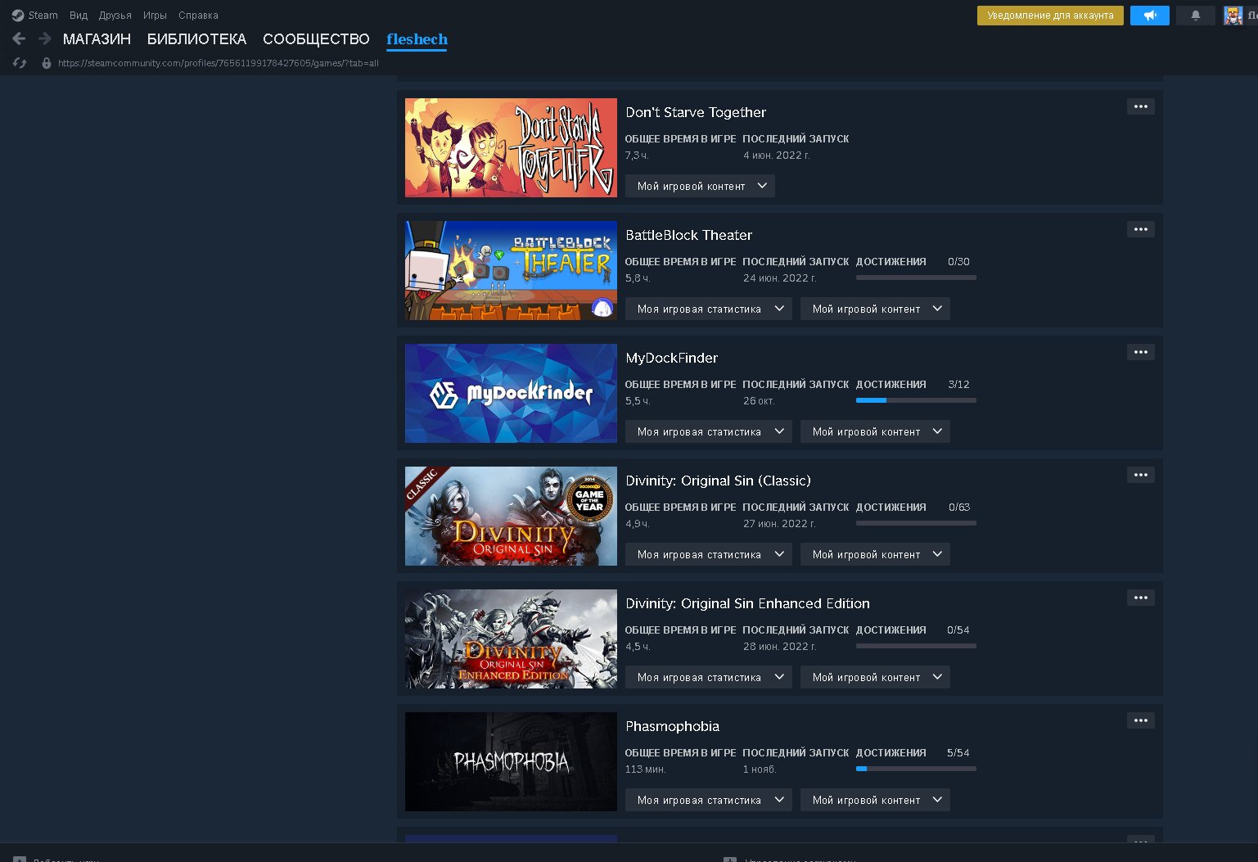Click the MyDockFinder achievements progress bar

tap(915, 400)
